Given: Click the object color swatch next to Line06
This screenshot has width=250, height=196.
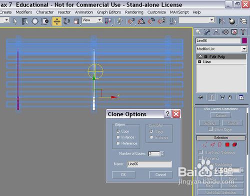Looking at the screenshot, I should 244,40.
